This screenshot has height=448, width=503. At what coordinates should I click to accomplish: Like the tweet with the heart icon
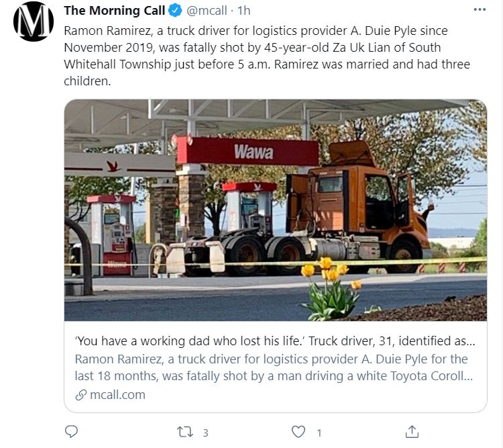click(x=298, y=431)
